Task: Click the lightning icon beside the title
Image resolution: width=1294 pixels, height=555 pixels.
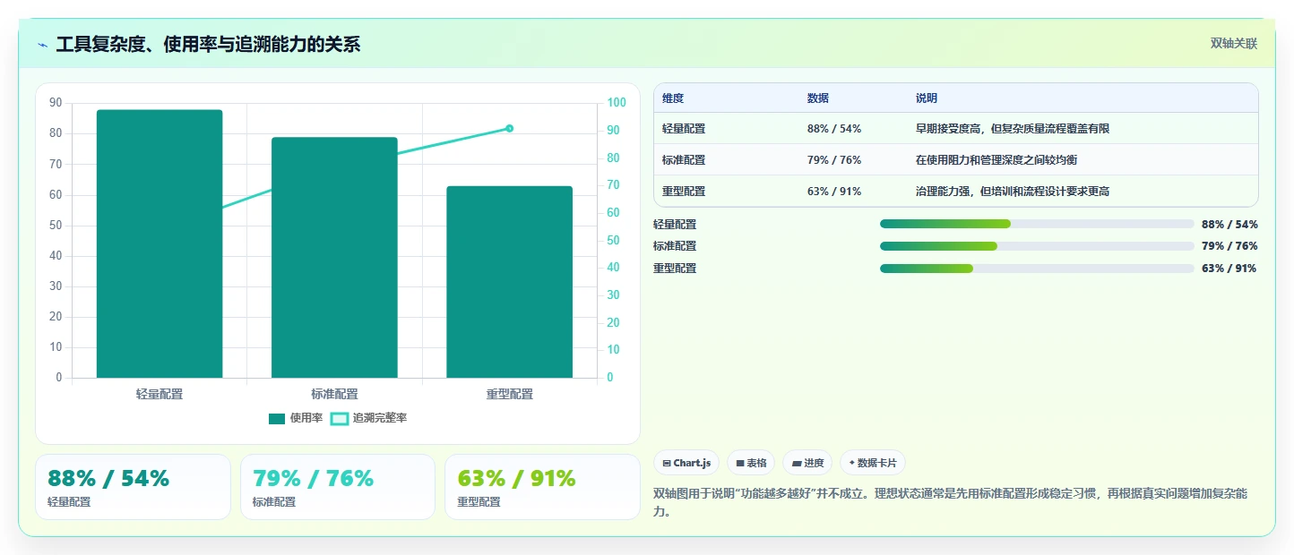Action: pyautogui.click(x=42, y=45)
